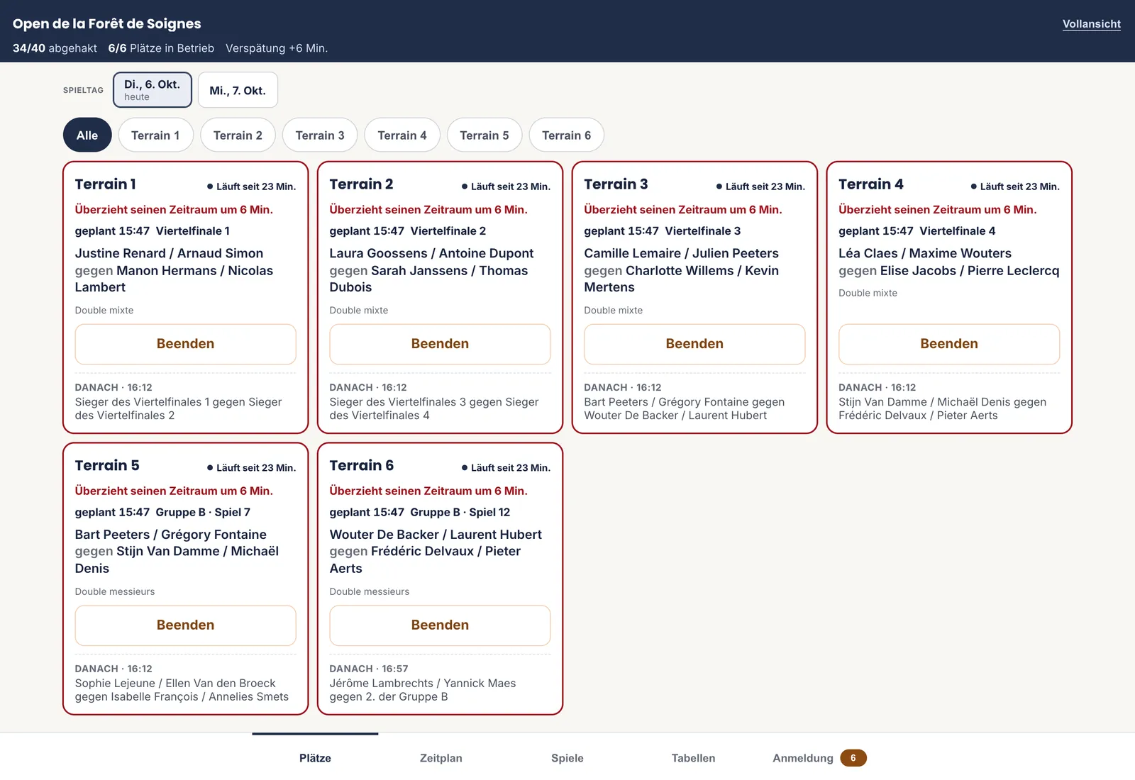The width and height of the screenshot is (1135, 780).
Task: Select match day Mi., 7. Okt.
Action: 238,90
